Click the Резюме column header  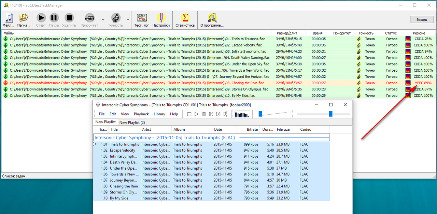coord(419,33)
